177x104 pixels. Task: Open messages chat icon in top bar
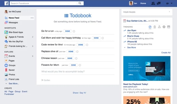tap(158, 3)
